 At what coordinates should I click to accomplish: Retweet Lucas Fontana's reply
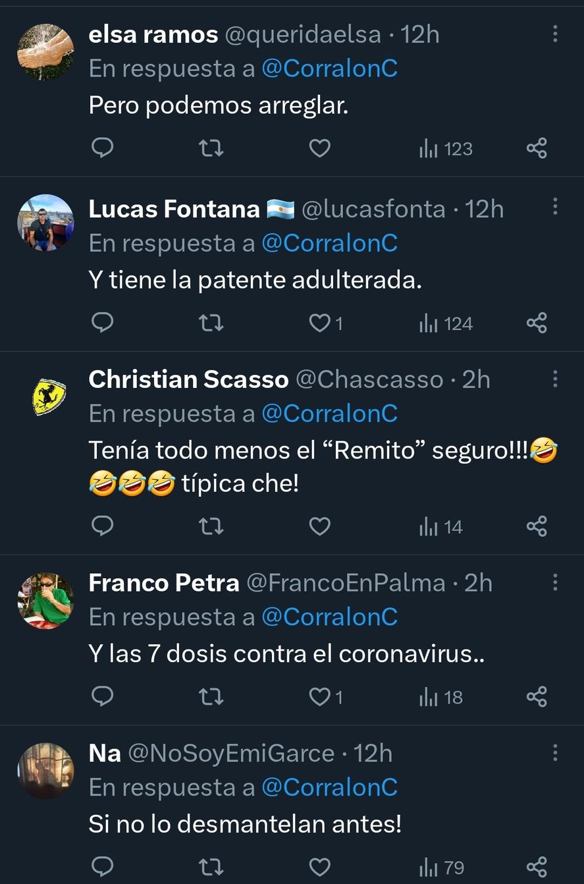[211, 323]
